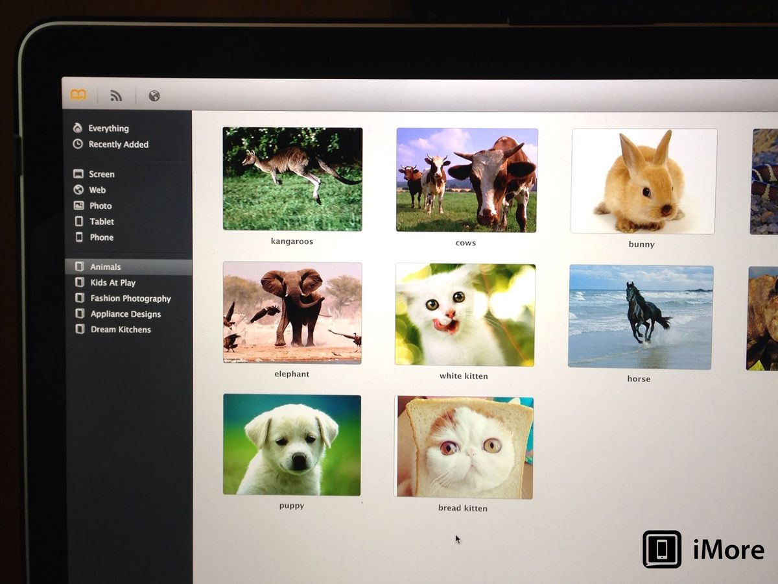The height and width of the screenshot is (584, 778).
Task: Click the globe icon next to Web
Action: (x=78, y=189)
